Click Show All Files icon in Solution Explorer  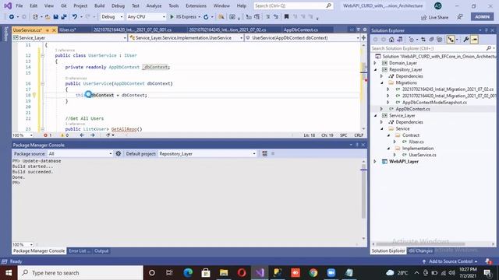pos(439,40)
